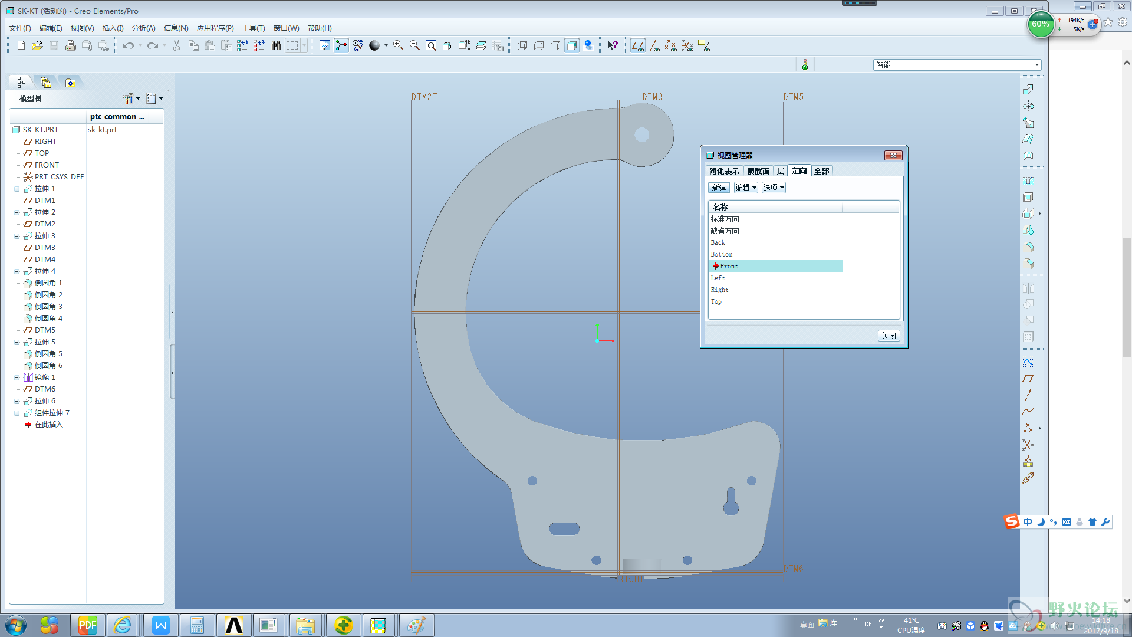Switch to favorites navigator tab
This screenshot has width=1132, height=637.
coord(70,83)
